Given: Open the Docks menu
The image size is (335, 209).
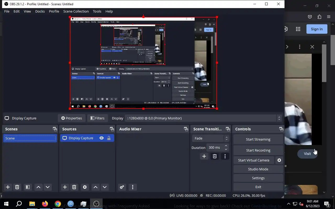Looking at the screenshot, I should tap(40, 11).
